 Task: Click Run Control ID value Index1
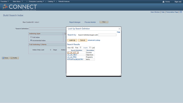point(37,22)
